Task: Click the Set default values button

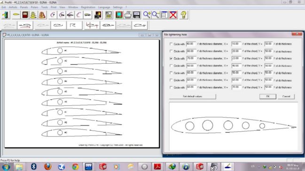Action: (x=192, y=97)
